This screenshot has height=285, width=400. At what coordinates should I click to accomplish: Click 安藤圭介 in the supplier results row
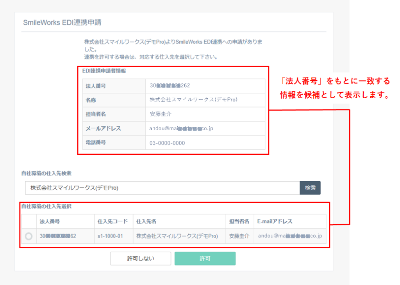pyautogui.click(x=239, y=236)
